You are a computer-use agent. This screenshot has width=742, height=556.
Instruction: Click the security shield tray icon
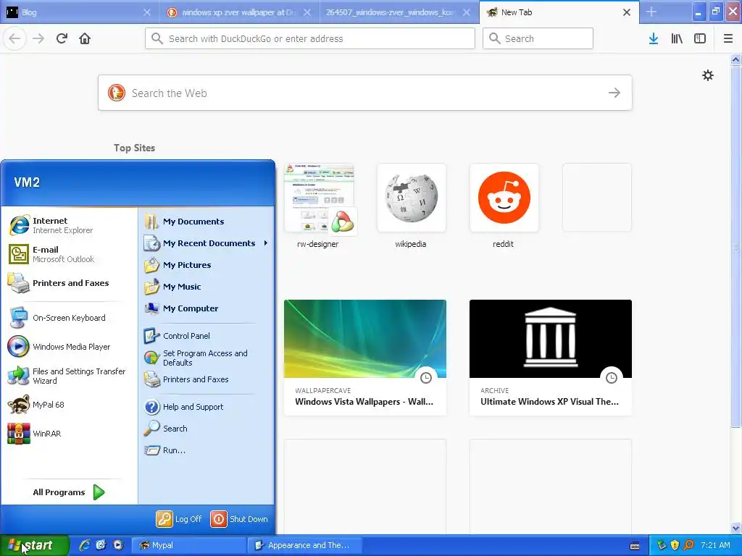coord(675,545)
